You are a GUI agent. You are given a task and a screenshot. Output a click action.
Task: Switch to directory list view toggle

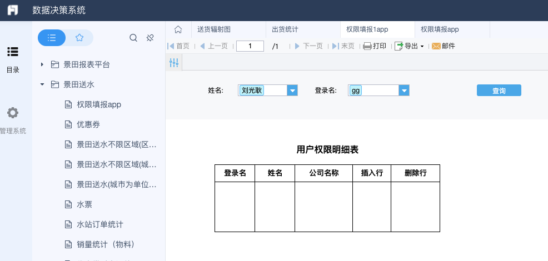click(x=52, y=38)
